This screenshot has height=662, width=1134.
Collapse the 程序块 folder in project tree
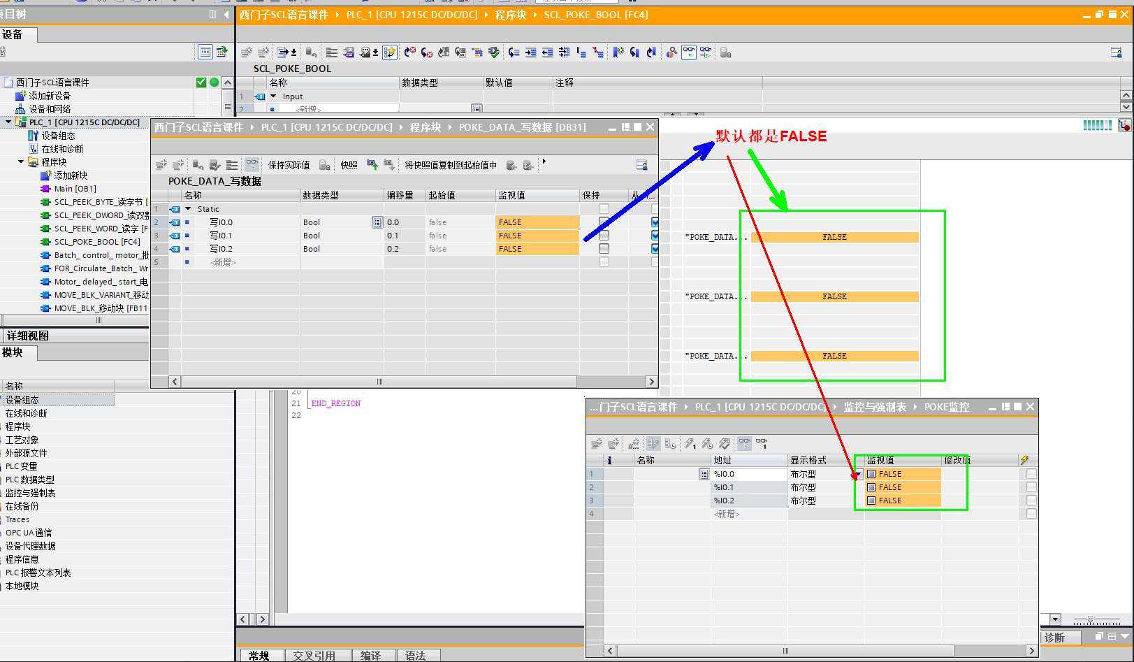(21, 162)
